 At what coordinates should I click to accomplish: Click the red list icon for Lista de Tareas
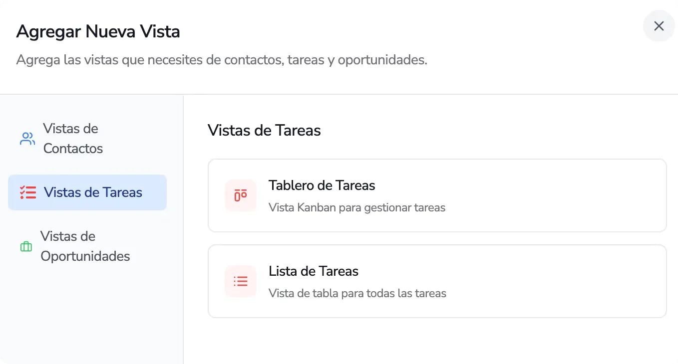pyautogui.click(x=240, y=281)
